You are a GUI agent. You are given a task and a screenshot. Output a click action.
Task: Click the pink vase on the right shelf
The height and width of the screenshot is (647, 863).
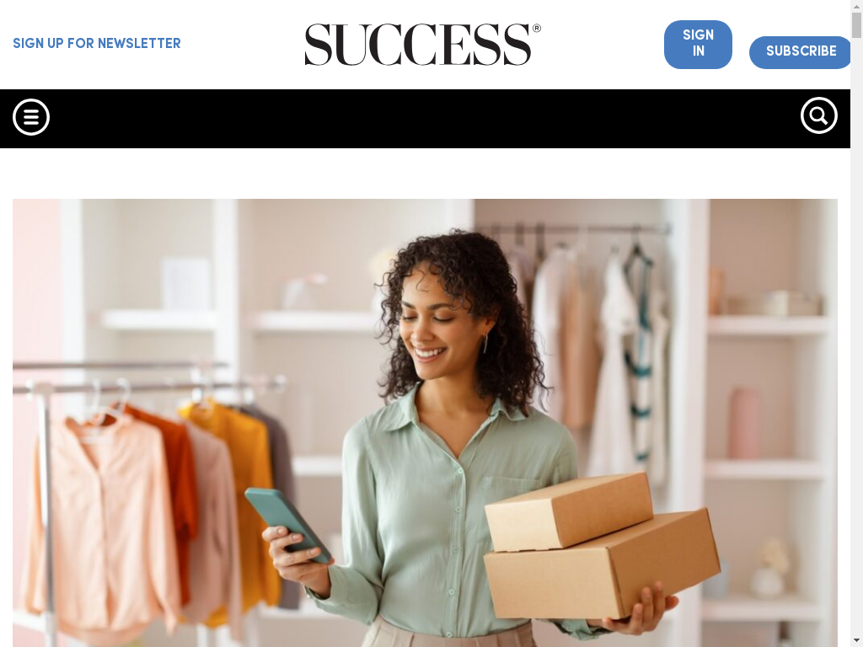click(x=745, y=423)
